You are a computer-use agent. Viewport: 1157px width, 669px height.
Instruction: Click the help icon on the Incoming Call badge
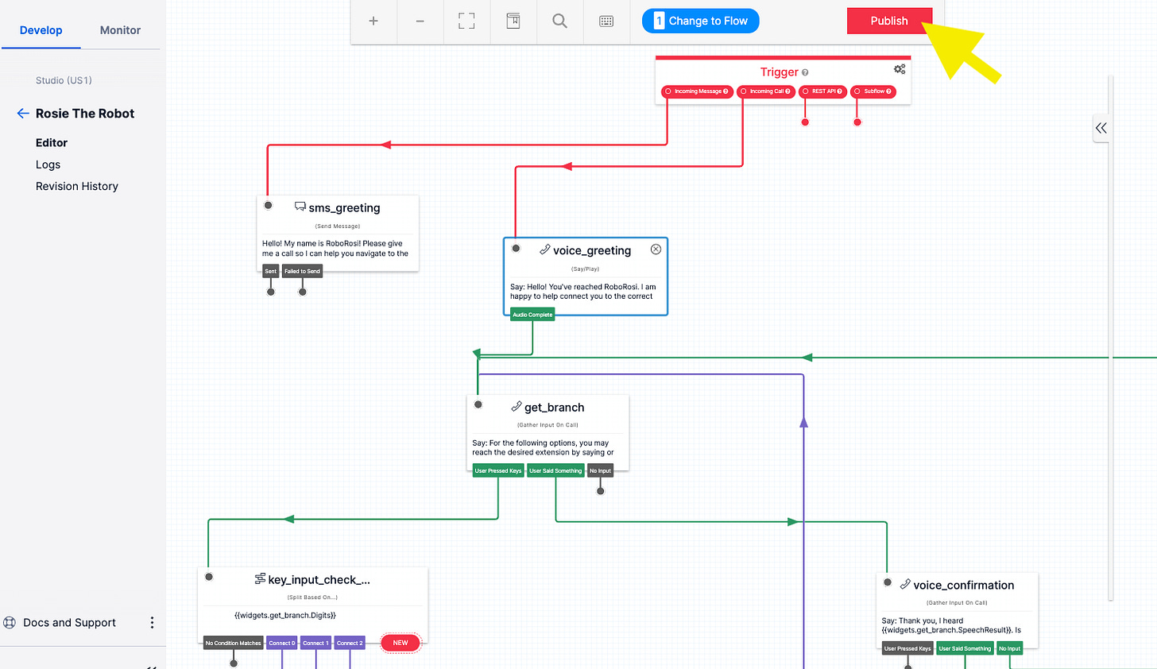tap(787, 91)
